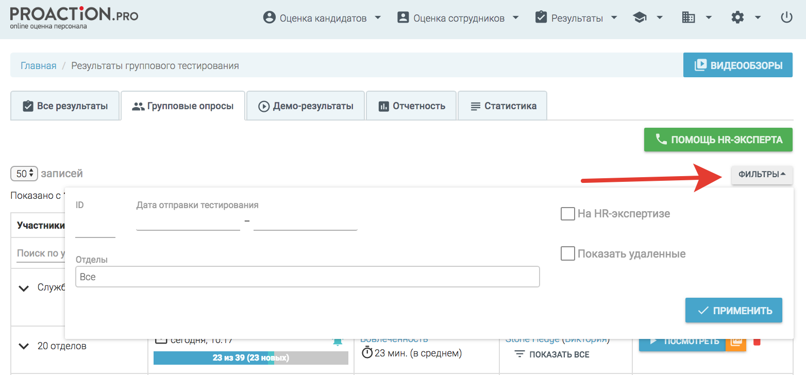Viewport: 806px width, 375px height.
Task: Check the Показать удаленные checkbox
Action: coord(567,253)
